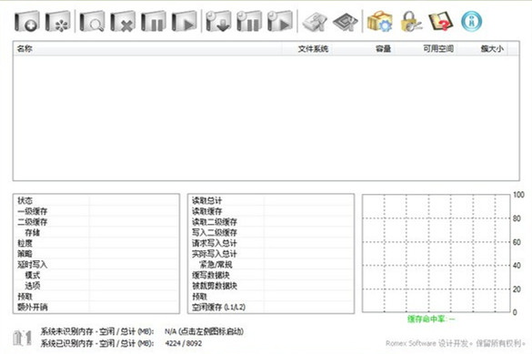Screen dimensions: 532x354
Task: Click the 可用空间 column header
Action: point(438,49)
